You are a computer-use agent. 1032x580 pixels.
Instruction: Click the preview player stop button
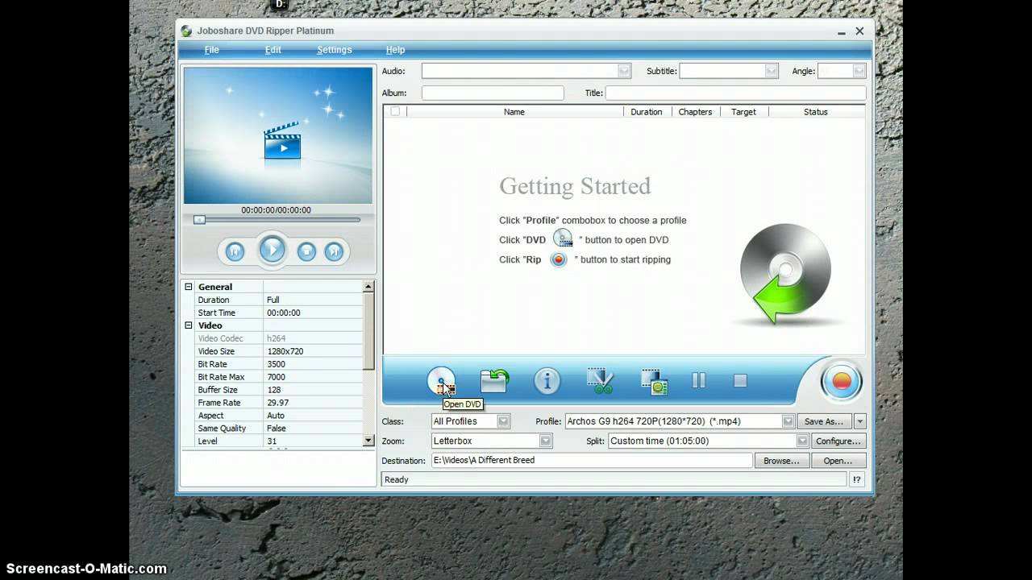[x=306, y=251]
